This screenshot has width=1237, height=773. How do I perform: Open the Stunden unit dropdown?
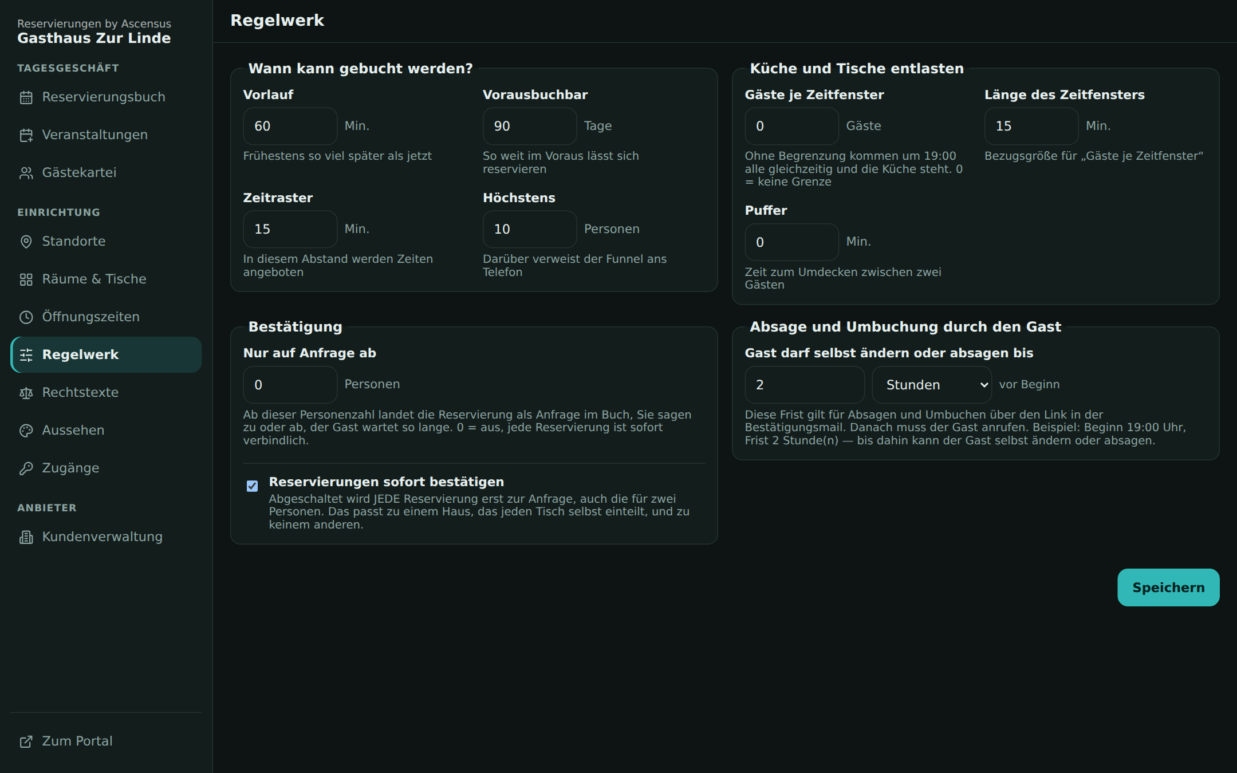[x=932, y=385]
